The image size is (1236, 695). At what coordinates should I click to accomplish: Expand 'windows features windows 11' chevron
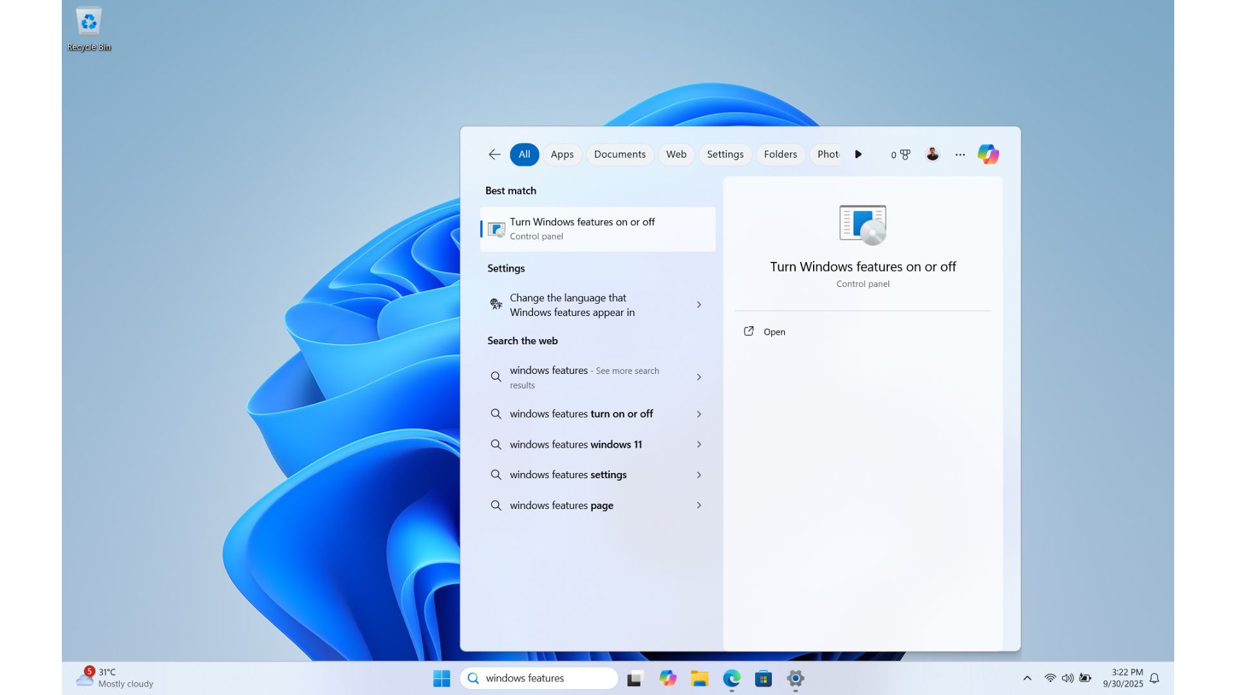pos(698,445)
